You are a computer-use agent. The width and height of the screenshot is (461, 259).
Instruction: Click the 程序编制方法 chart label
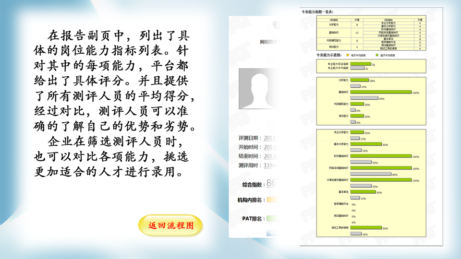[341, 204]
